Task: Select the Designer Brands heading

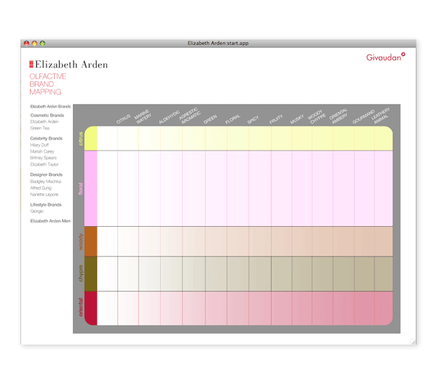Action: click(47, 174)
